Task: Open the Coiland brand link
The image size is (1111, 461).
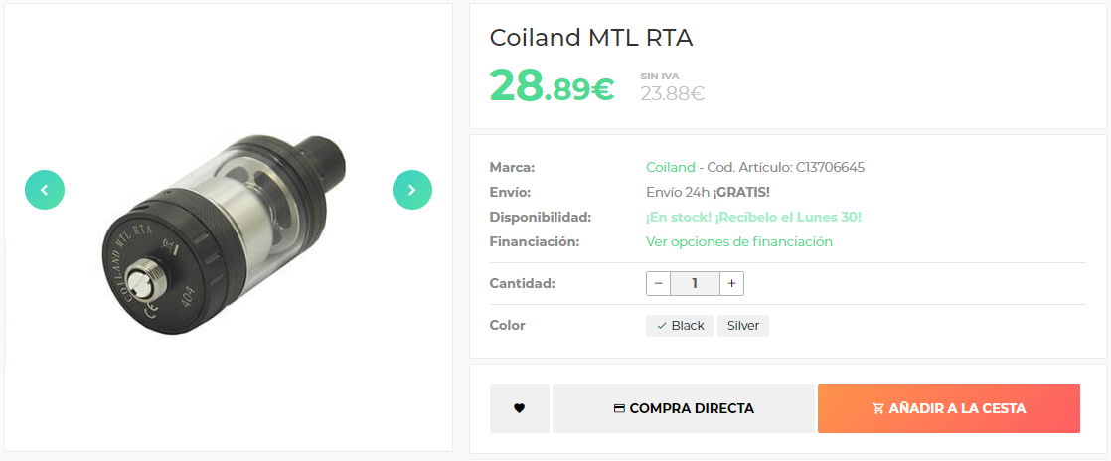Action: tap(671, 167)
